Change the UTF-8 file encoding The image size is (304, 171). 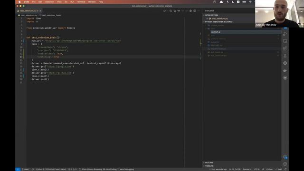click(256, 169)
